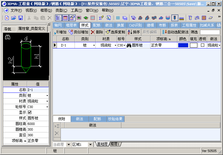Open the 类别 dropdown in properties
Screen dimensions: 223x155
pos(47,96)
